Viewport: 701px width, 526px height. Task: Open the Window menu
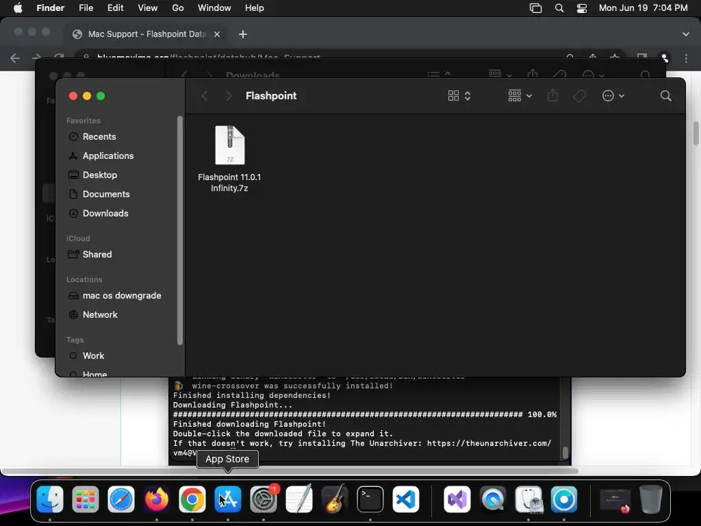(x=214, y=8)
